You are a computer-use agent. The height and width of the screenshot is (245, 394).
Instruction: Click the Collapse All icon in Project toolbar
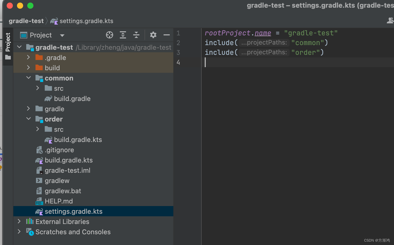136,35
